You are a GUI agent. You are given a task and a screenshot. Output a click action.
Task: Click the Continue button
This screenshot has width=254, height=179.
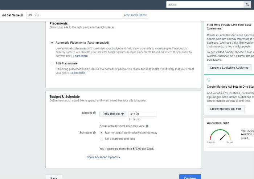190,177
